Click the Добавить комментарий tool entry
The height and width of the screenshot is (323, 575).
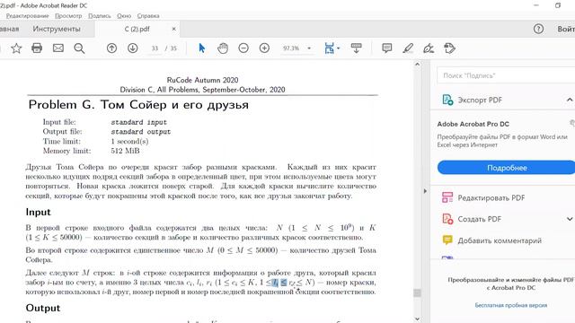pyautogui.click(x=500, y=240)
